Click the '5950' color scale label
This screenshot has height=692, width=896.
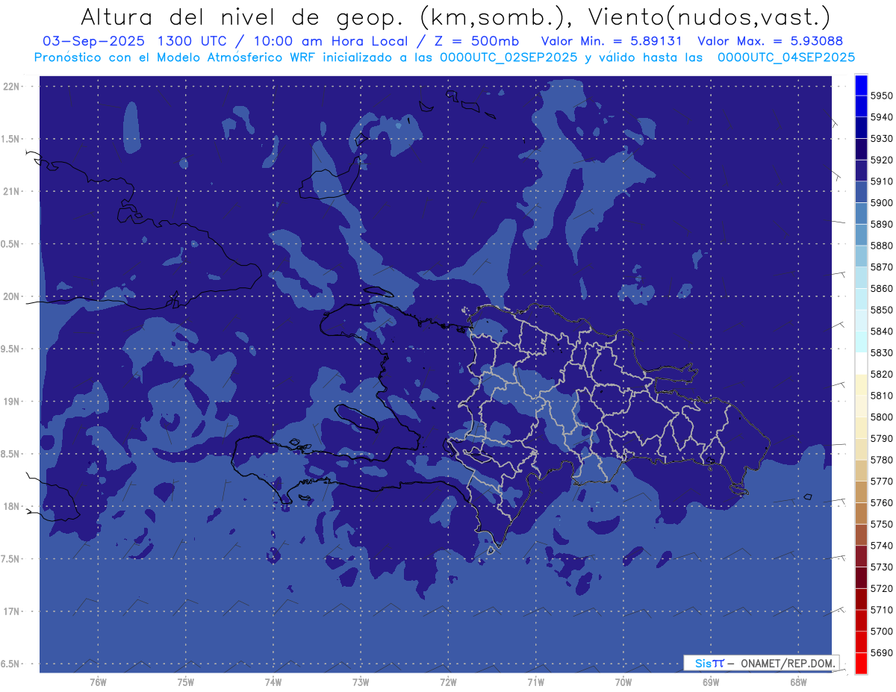[881, 96]
